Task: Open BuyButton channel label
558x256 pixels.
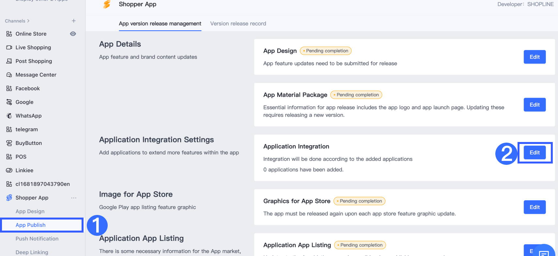Action: point(29,143)
